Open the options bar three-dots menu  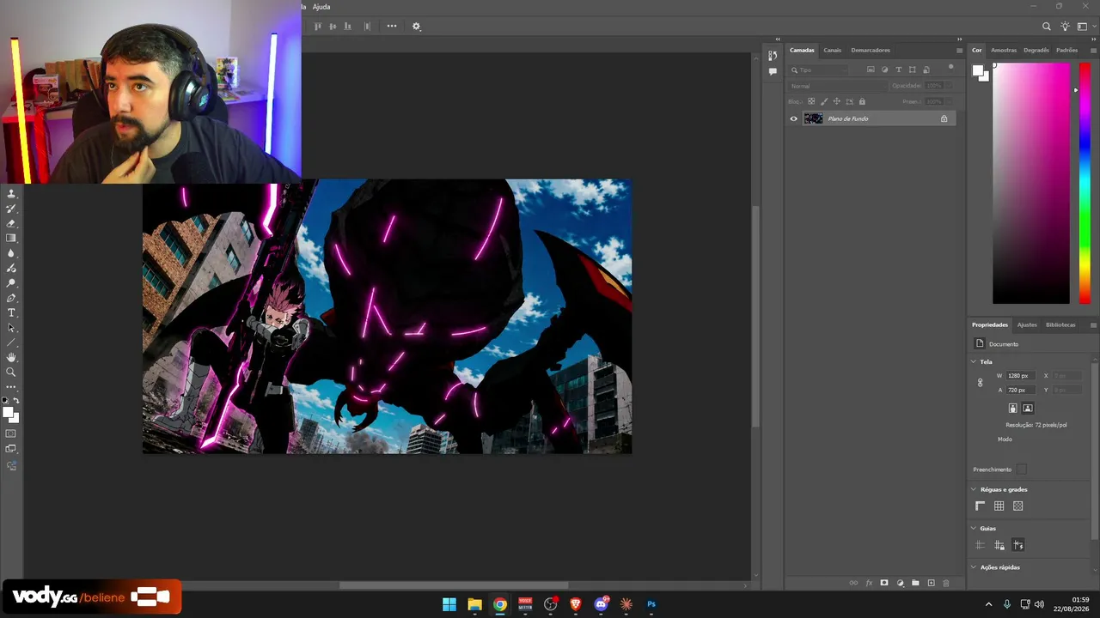click(392, 26)
